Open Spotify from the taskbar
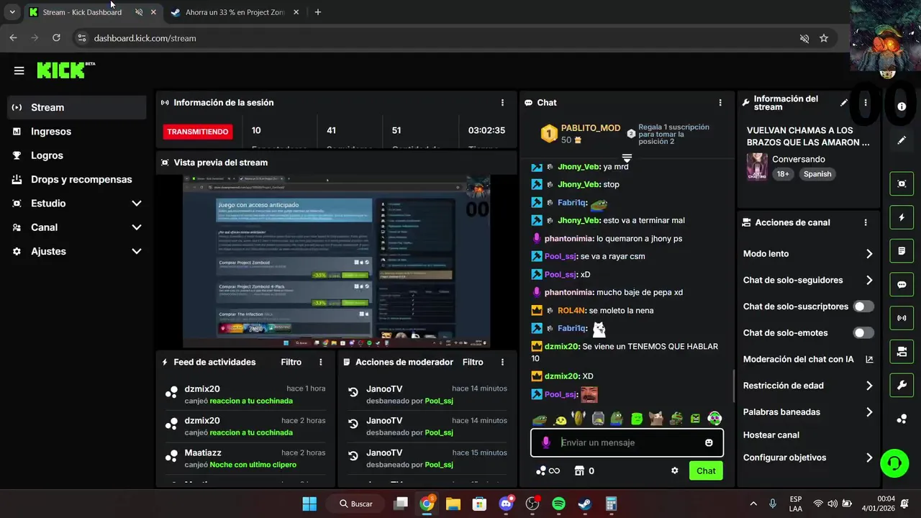This screenshot has height=518, width=921. (559, 504)
